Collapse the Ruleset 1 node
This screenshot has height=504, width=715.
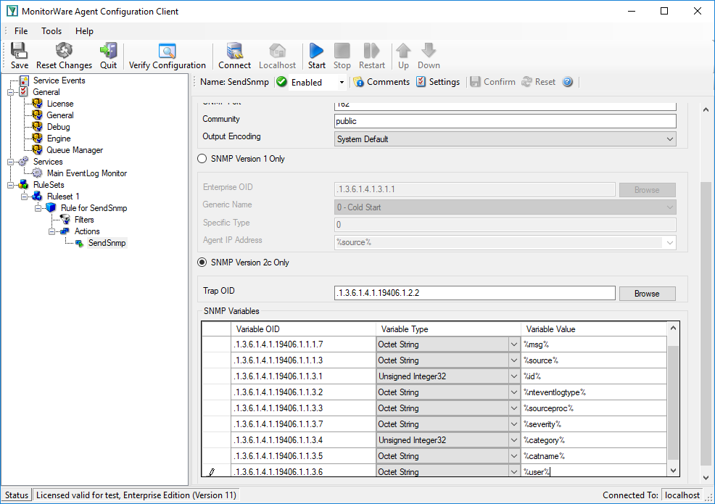coord(24,197)
